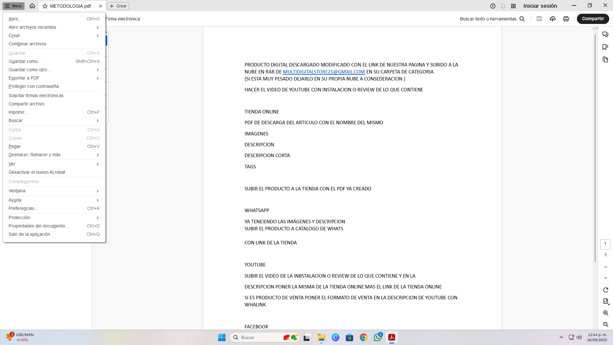Choose Propiedades del documento menu entry
Image resolution: width=613 pixels, height=345 pixels.
38,226
